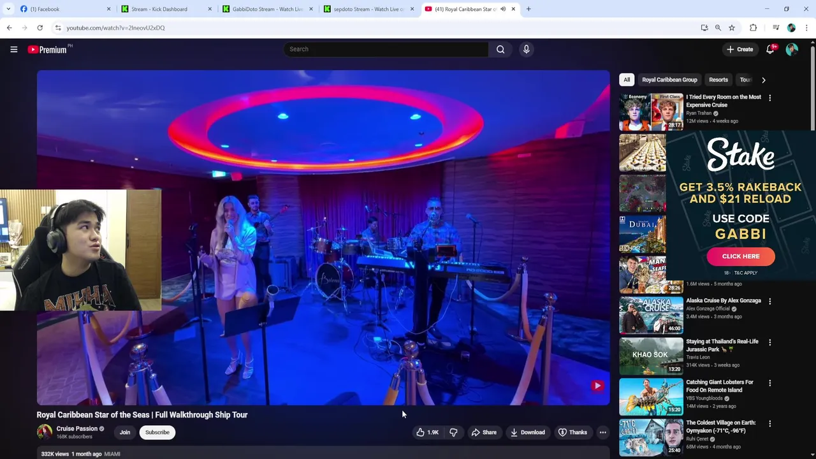Open Dubai video thumbnail
The width and height of the screenshot is (816, 459).
[x=643, y=234]
